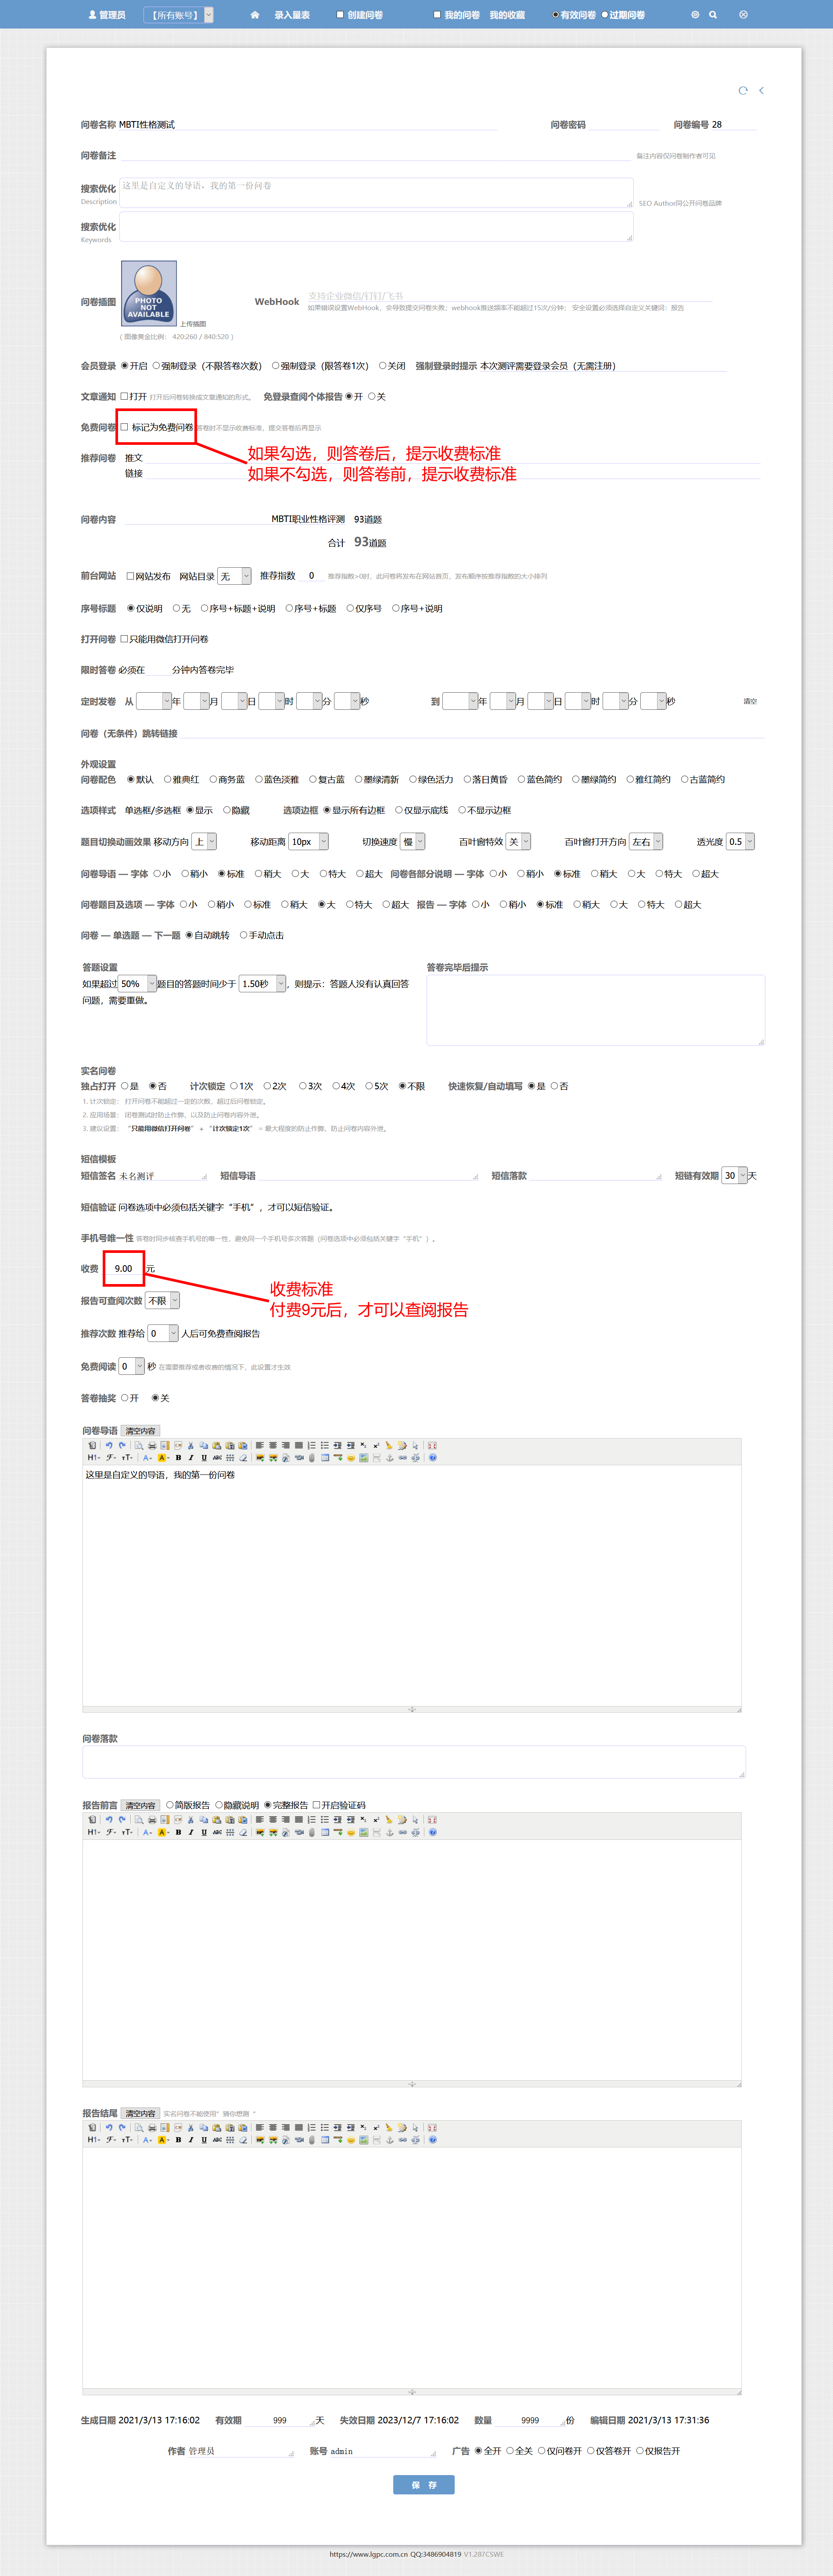Image resolution: width=833 pixels, height=2576 pixels.
Task: Click the 保存 save button
Action: 424,2485
